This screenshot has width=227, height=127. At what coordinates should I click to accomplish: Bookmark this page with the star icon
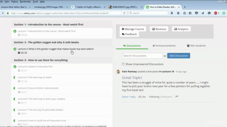pyautogui.click(x=184, y=13)
